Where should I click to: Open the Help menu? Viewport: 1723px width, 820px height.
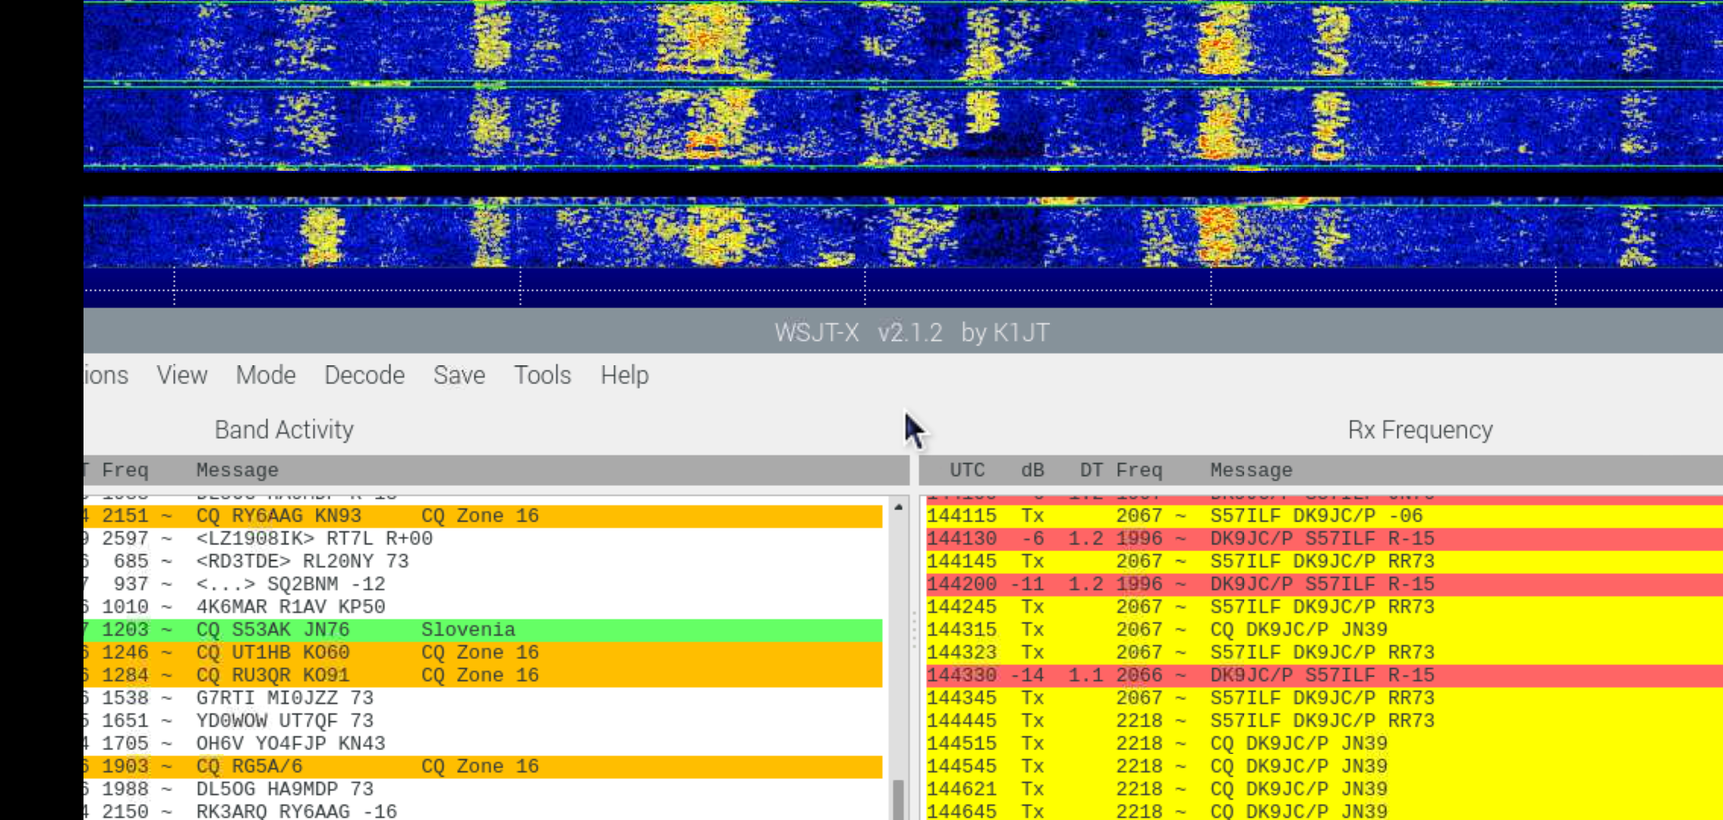pos(625,375)
